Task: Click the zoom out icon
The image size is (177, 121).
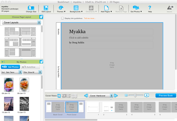Action: [126, 96]
